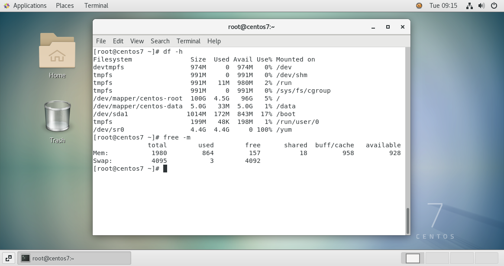504x266 pixels.
Task: Click the '17%' usage value
Action: coord(266,114)
